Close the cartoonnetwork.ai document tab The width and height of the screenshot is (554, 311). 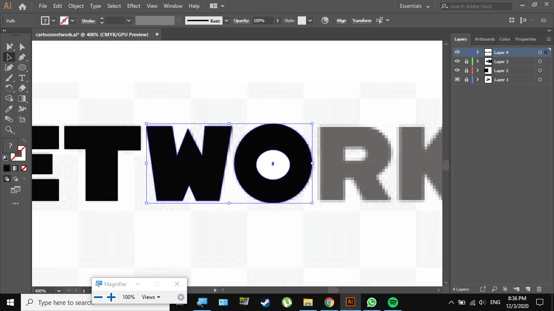157,34
